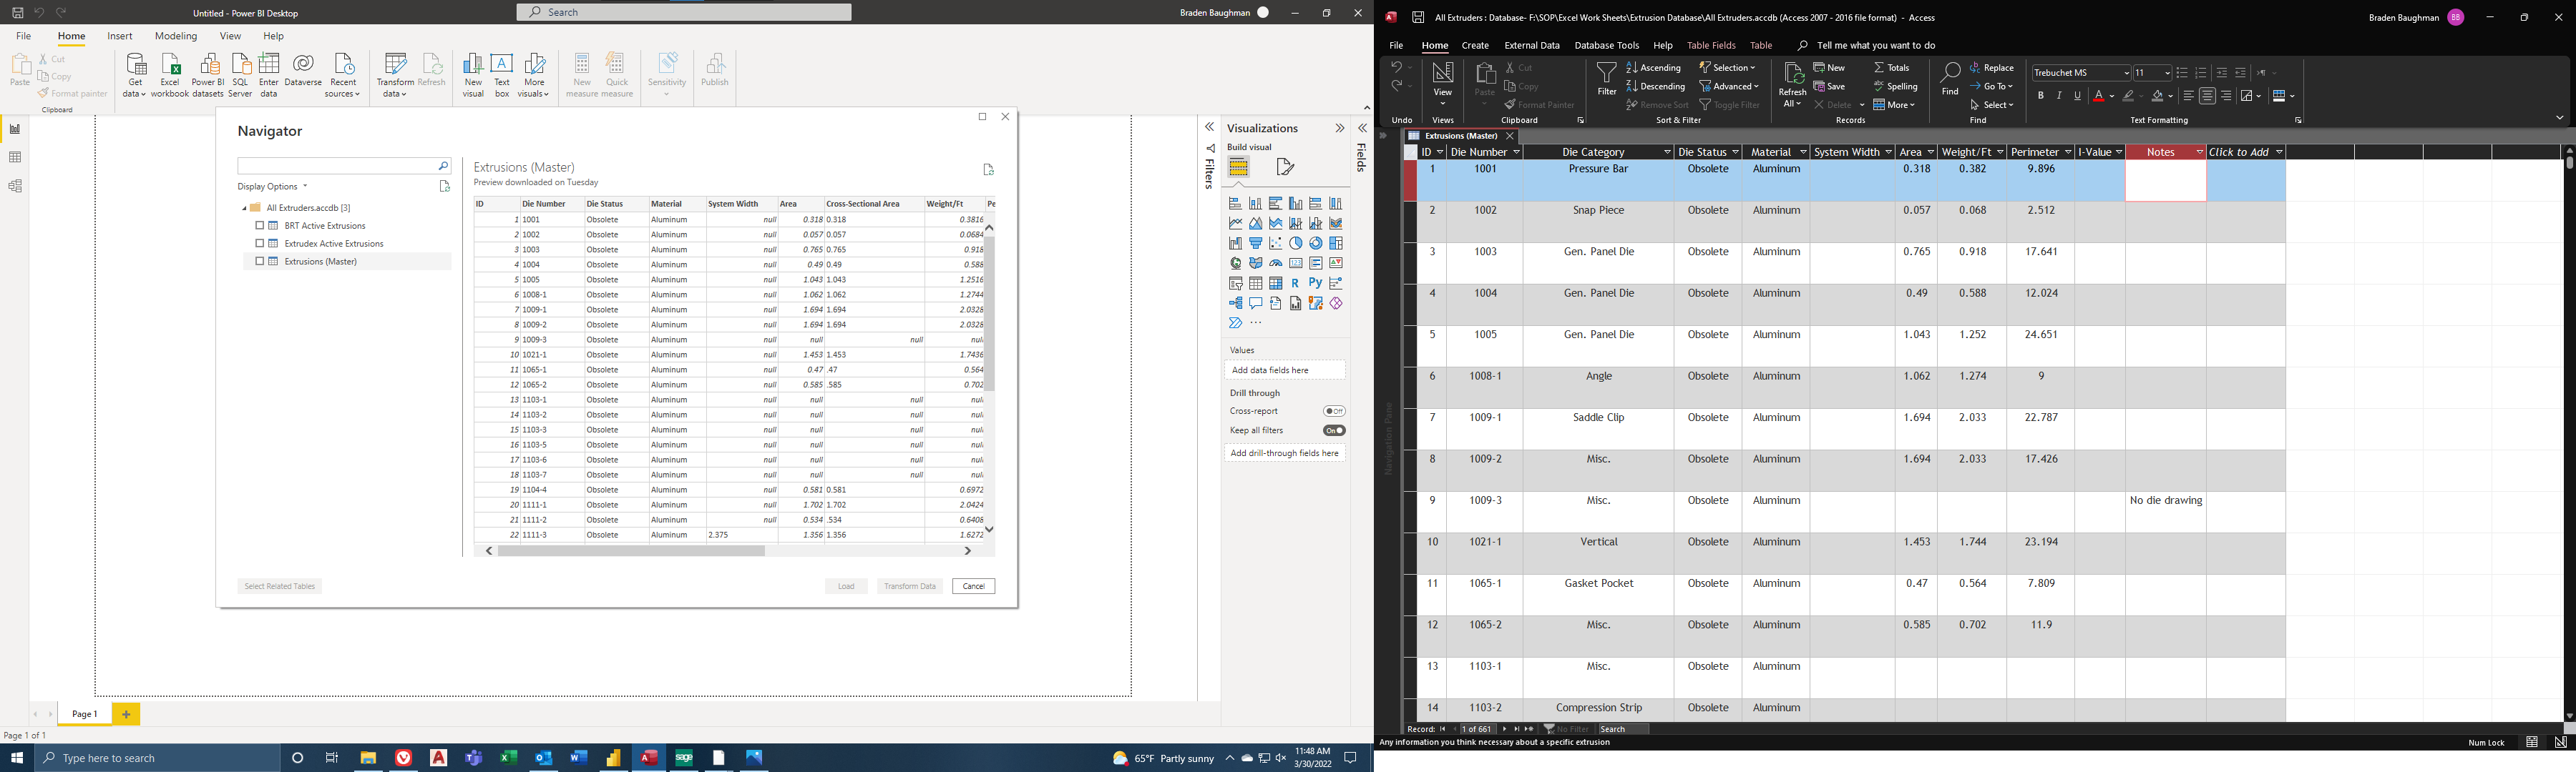The image size is (2576, 772).
Task: Open External Data tab in Access
Action: point(1532,46)
